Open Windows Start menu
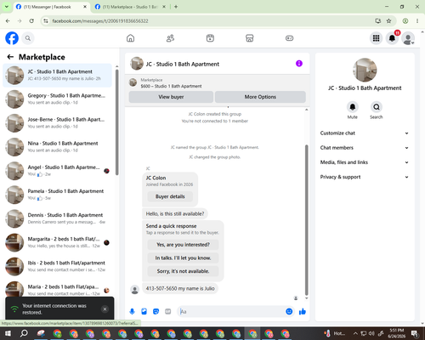This screenshot has width=425, height=340. [x=8, y=333]
